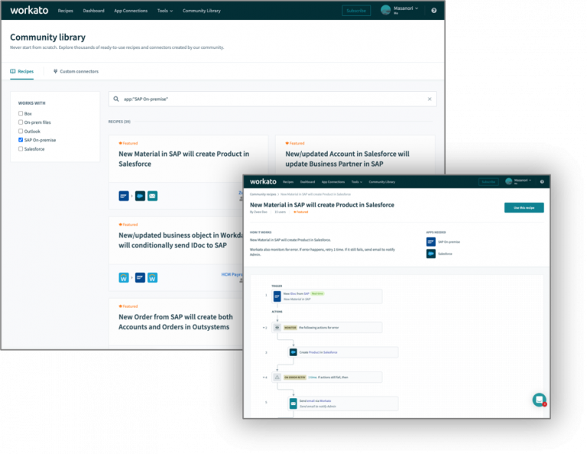Check the Box filter checkbox
Screen dimensions: 587x454
[x=21, y=113]
